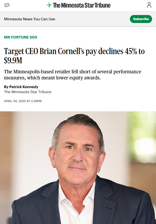Open the menu and search icon
The height and width of the screenshot is (224, 156).
(x=7, y=5)
